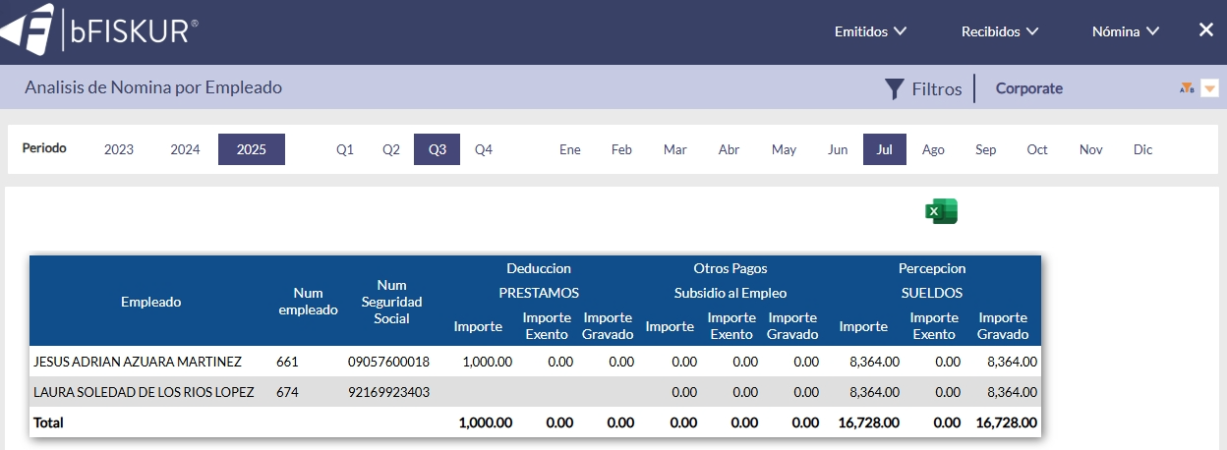The width and height of the screenshot is (1227, 450).
Task: Open the Filtros funnel icon
Action: (894, 88)
